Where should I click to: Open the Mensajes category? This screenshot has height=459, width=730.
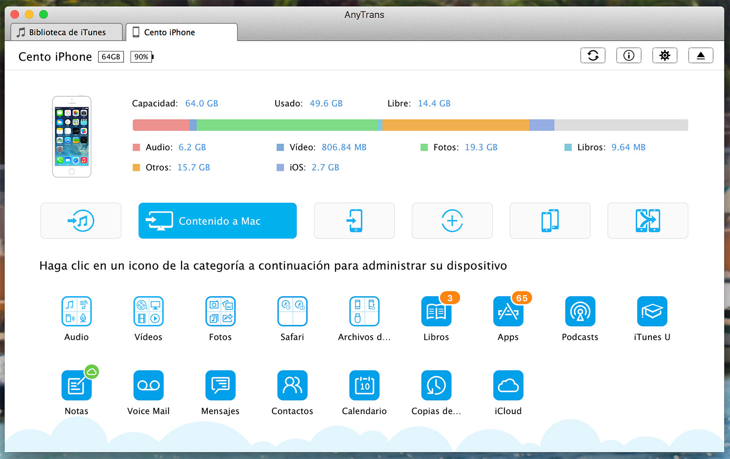click(220, 386)
